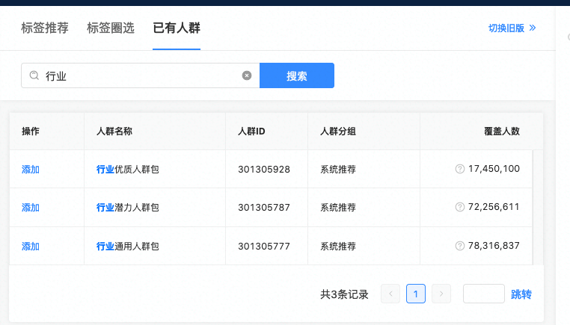The width and height of the screenshot is (570, 325).
Task: Click the table's vertical scrollbar
Action: click(x=538, y=207)
